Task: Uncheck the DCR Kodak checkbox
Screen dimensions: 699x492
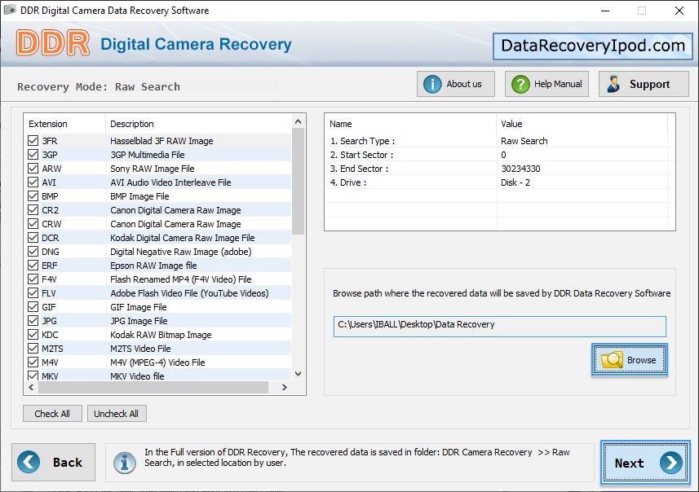Action: 33,237
